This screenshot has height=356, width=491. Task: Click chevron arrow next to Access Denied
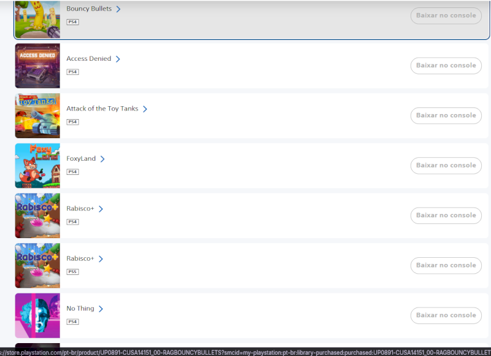tap(118, 59)
